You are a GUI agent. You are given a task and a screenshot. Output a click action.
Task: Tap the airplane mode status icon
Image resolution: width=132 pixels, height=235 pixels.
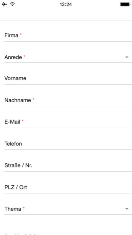pos(4,4)
